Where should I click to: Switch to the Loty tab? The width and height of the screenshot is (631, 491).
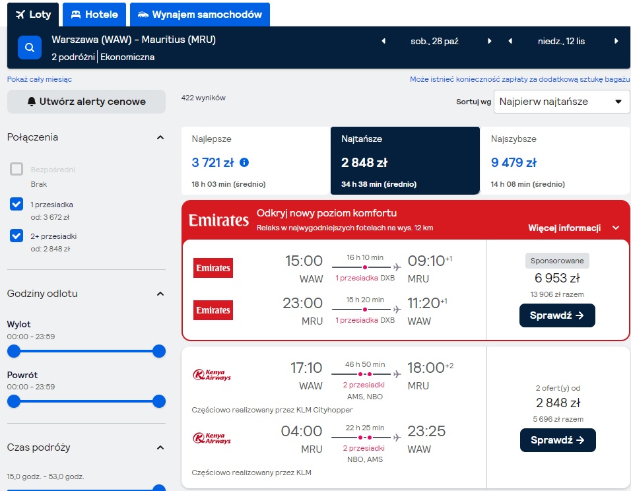(x=33, y=15)
